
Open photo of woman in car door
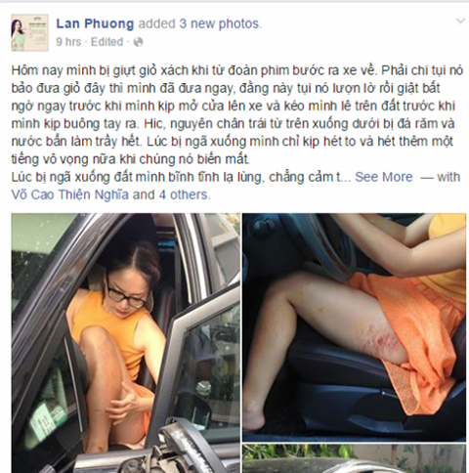(x=126, y=343)
